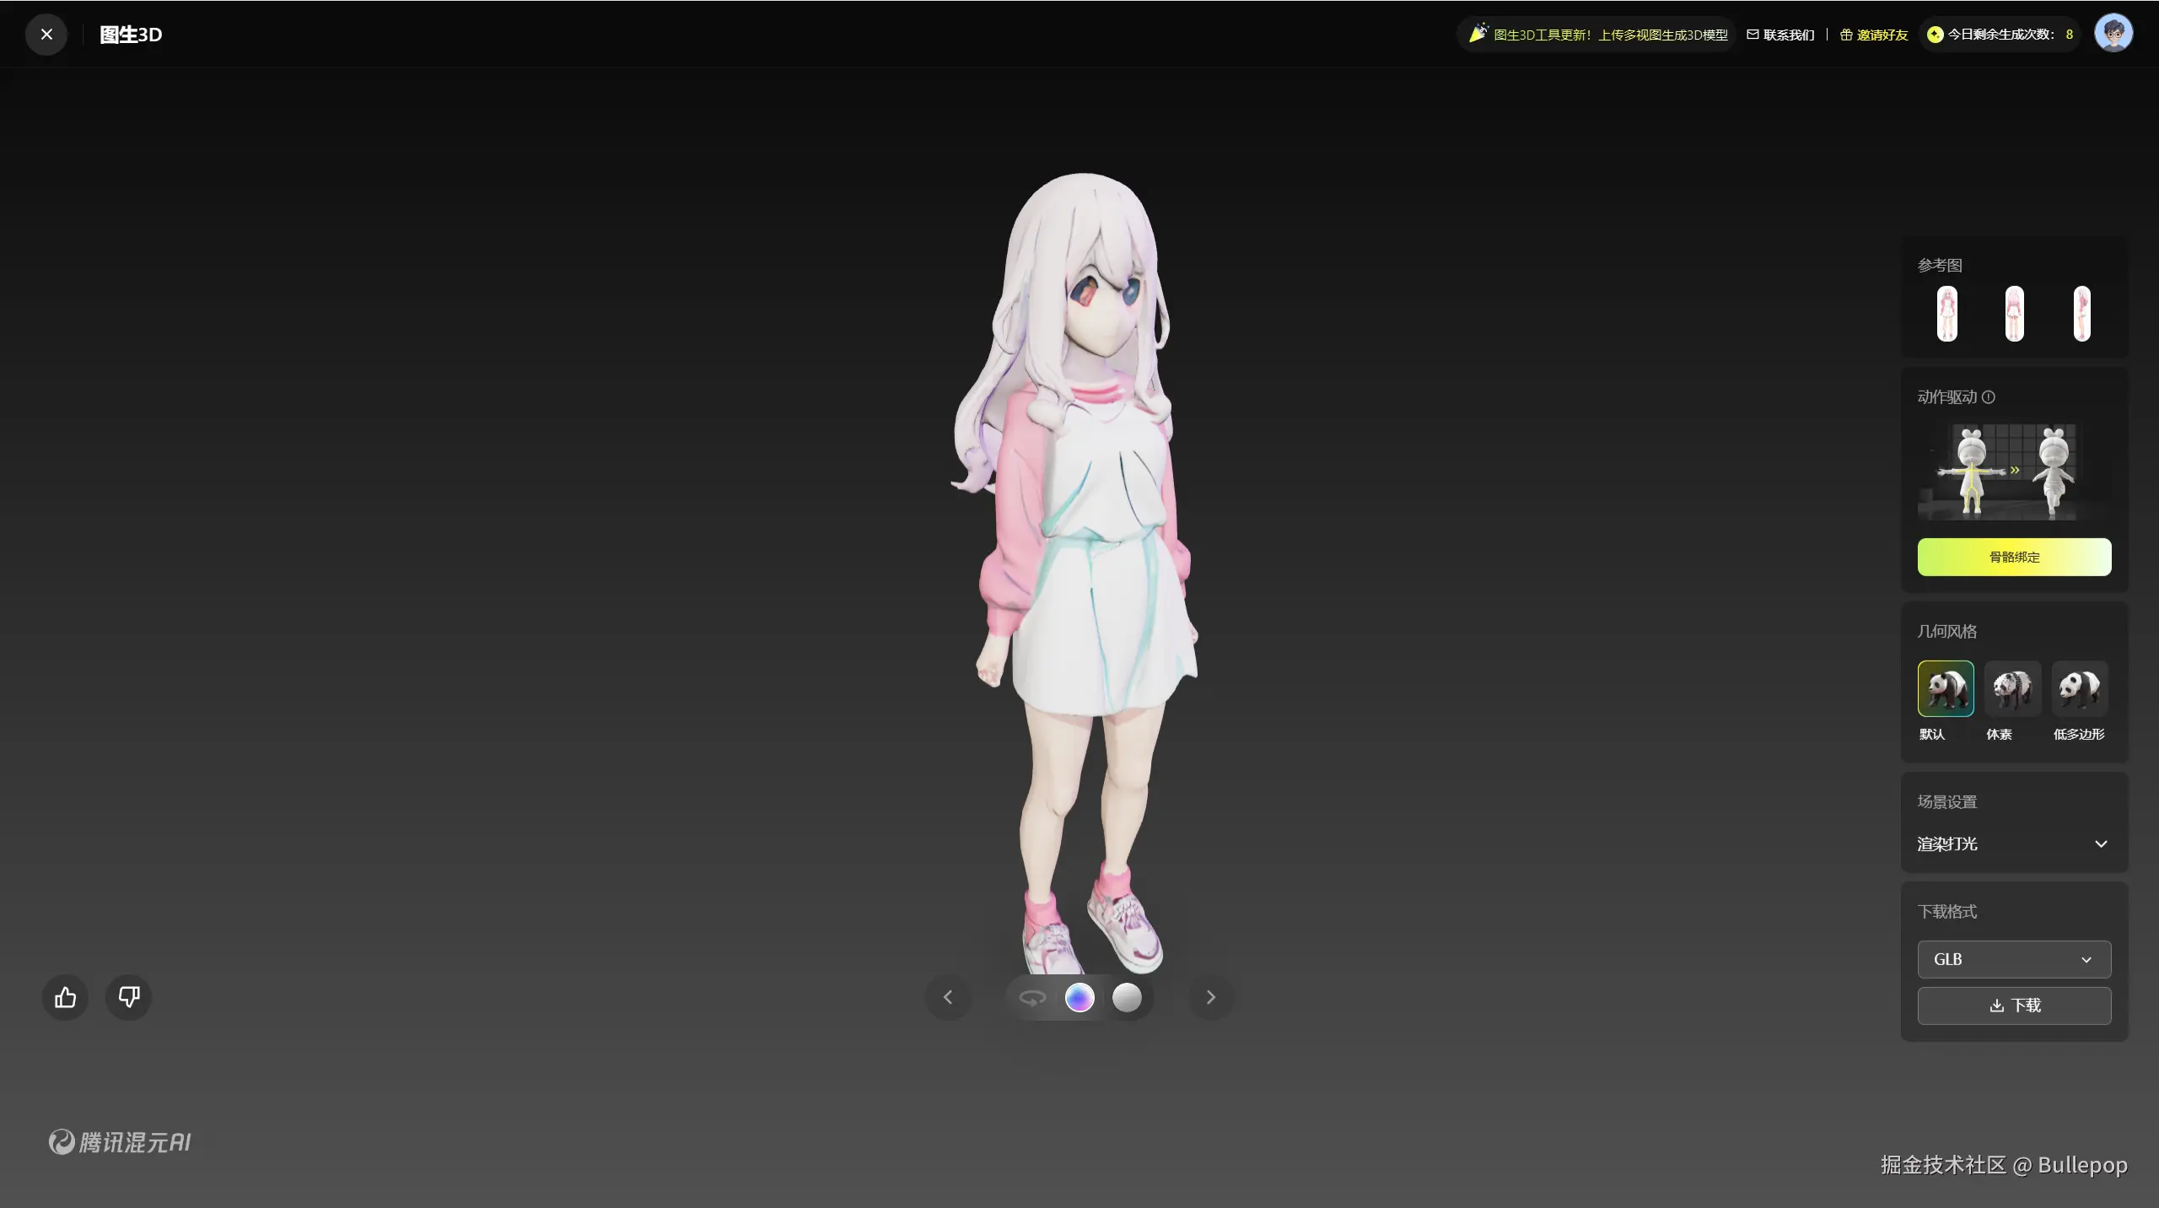Click the info icon beside 动作驱动

(1989, 397)
